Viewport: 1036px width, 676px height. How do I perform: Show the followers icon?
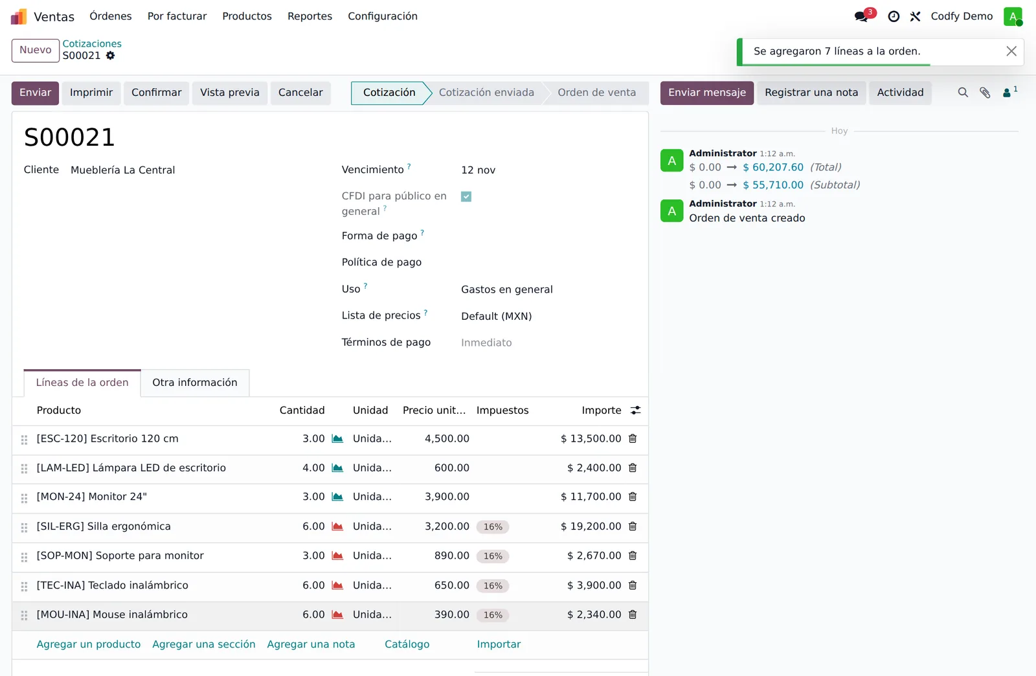click(x=1009, y=92)
